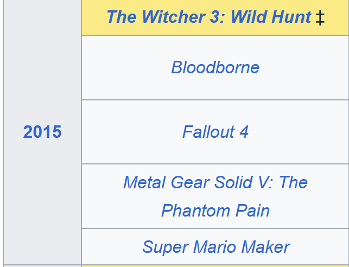349x267 pixels.
Task: Select the grey 2015 row header cell
Action: (x=42, y=132)
